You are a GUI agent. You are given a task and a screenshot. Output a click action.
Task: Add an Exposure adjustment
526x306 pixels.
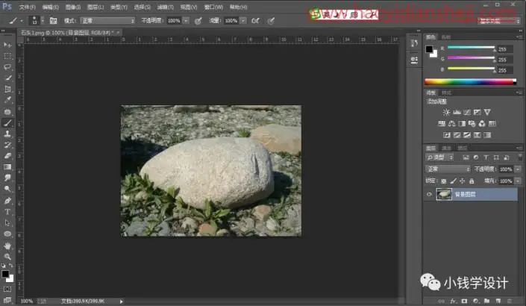477,112
